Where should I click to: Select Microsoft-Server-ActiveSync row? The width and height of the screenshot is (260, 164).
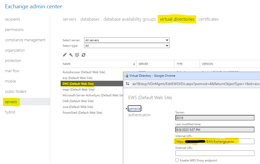[x=93, y=95]
